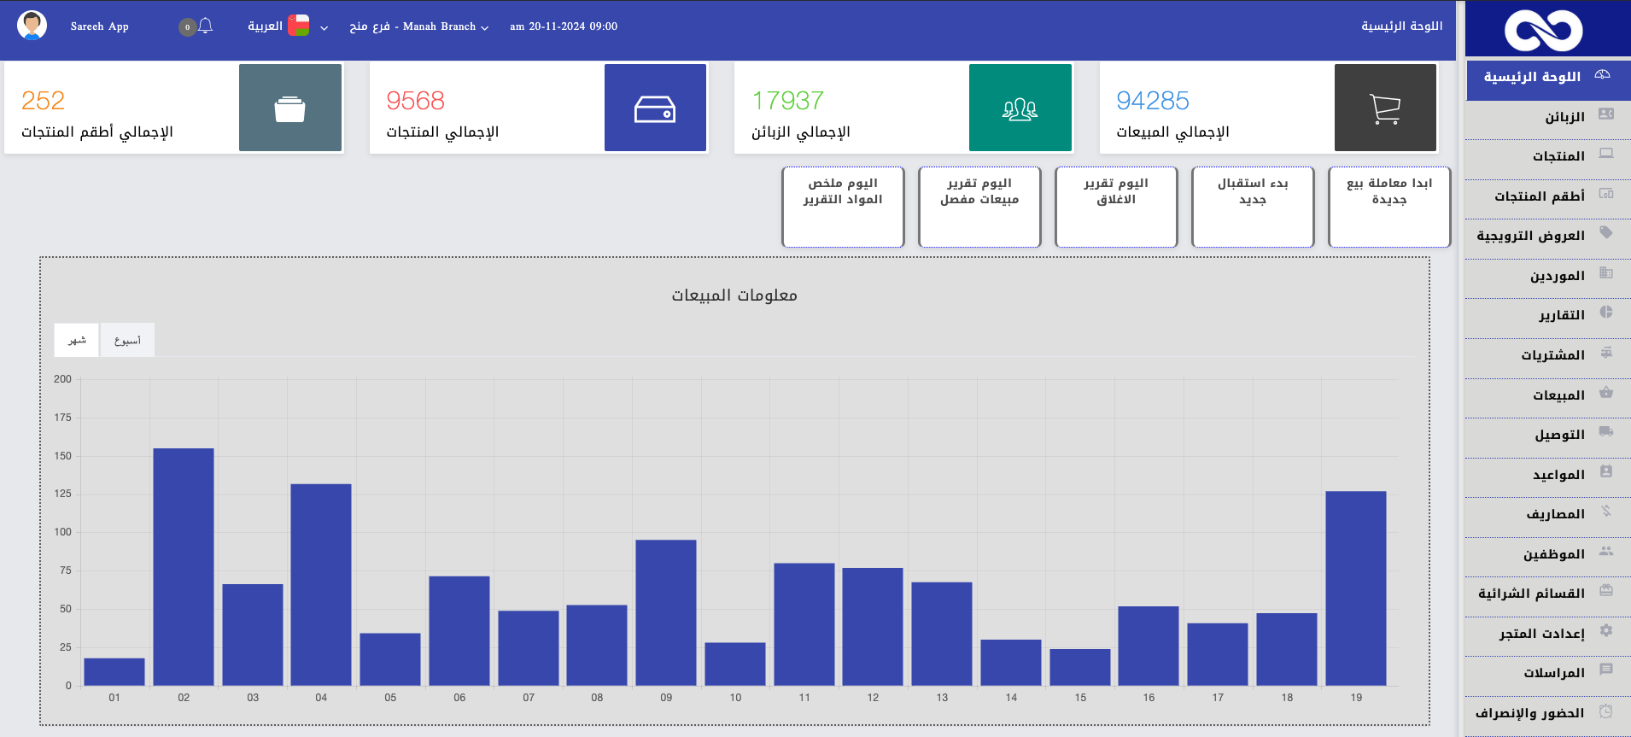
Task: Click the chat icon beside المراسلات
Action: click(1606, 670)
